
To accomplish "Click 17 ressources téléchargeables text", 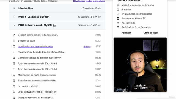I will [x=137, y=14].
